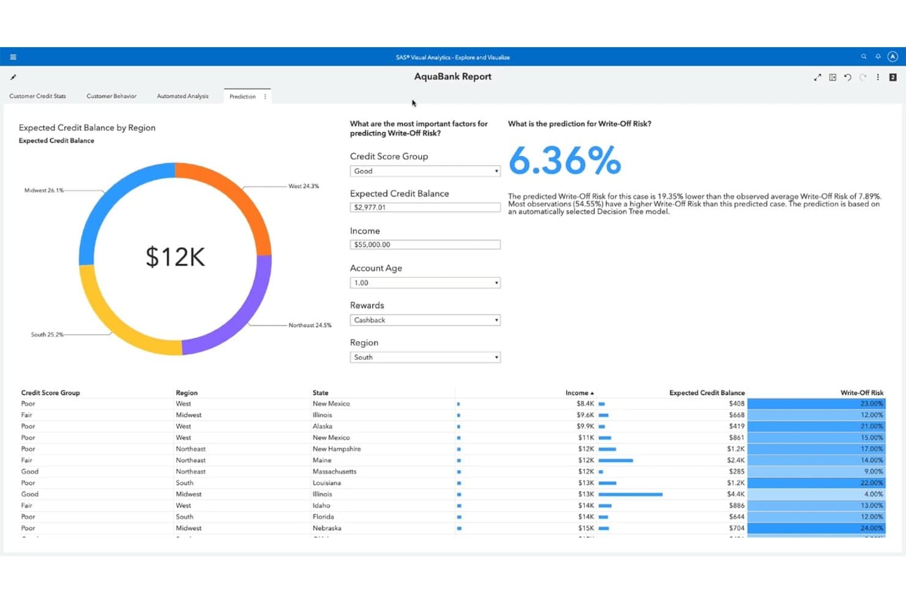The width and height of the screenshot is (906, 604).
Task: Sort table by Income column header
Action: click(x=579, y=393)
